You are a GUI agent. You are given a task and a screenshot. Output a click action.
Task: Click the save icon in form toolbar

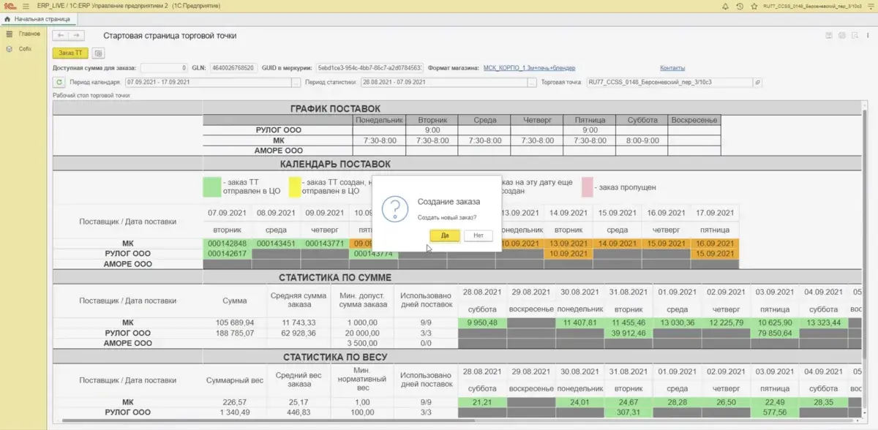coord(829,35)
